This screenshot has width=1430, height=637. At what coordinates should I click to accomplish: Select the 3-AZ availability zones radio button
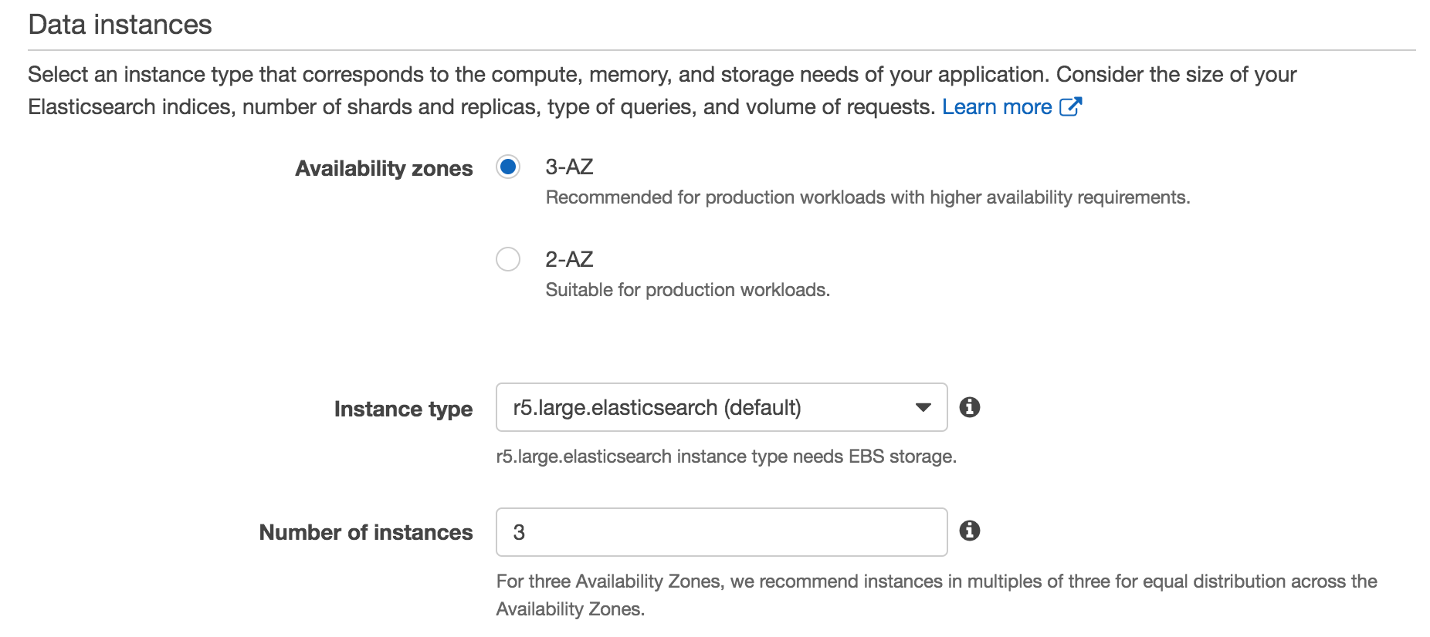pos(508,167)
